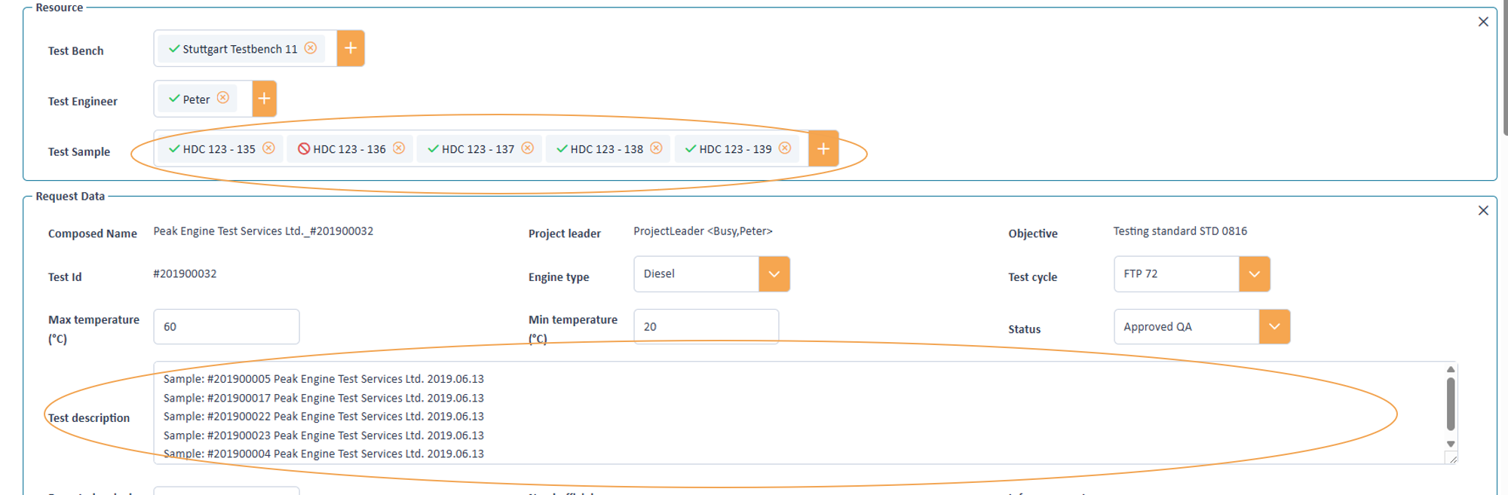Add a new Test Bench entry
This screenshot has height=495, width=1508.
click(351, 48)
